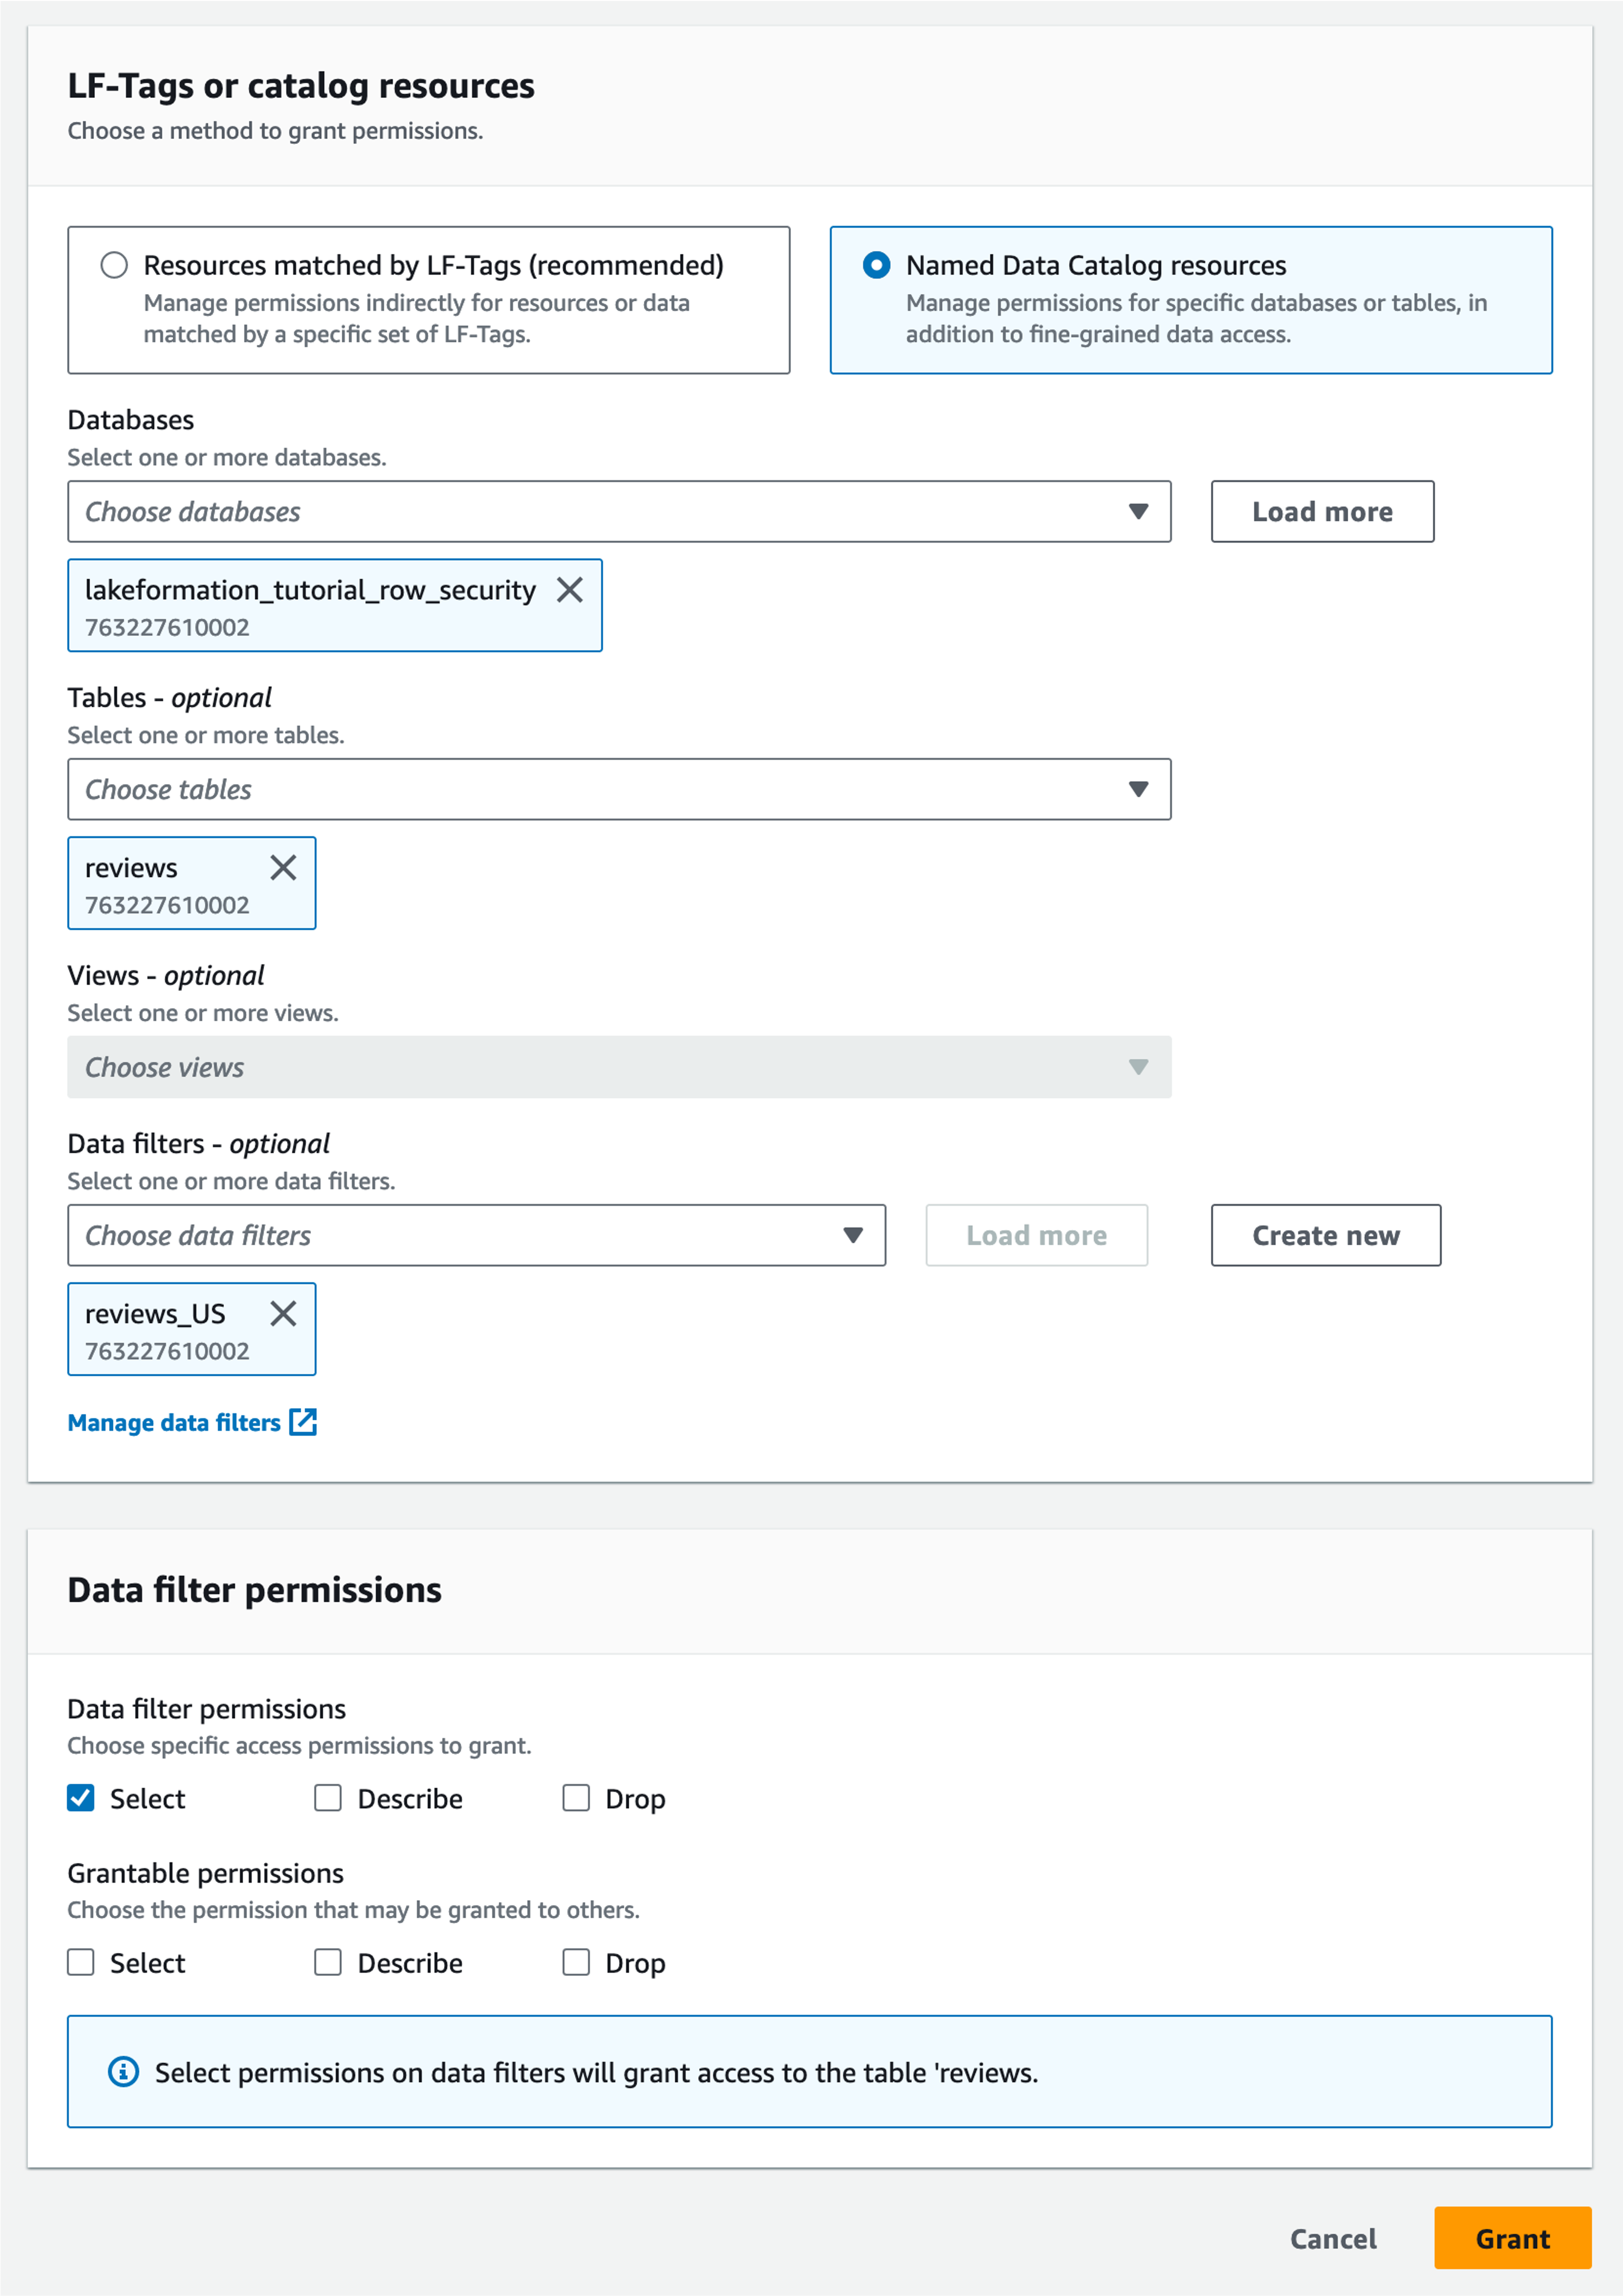The height and width of the screenshot is (2296, 1623).
Task: Click Create new data filter button
Action: coord(1325,1235)
